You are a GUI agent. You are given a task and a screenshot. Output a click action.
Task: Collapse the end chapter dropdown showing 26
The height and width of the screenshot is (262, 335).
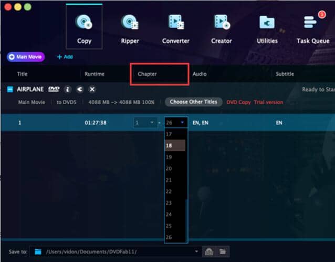pyautogui.click(x=176, y=123)
